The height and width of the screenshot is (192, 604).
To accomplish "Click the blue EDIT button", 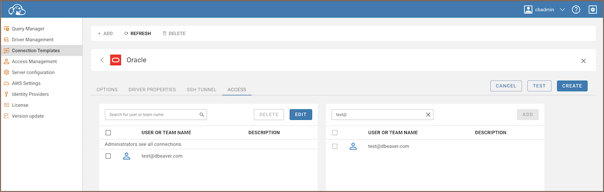I will [x=300, y=115].
